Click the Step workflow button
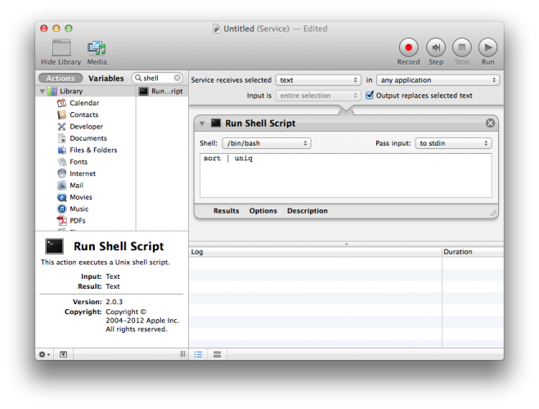 click(435, 47)
